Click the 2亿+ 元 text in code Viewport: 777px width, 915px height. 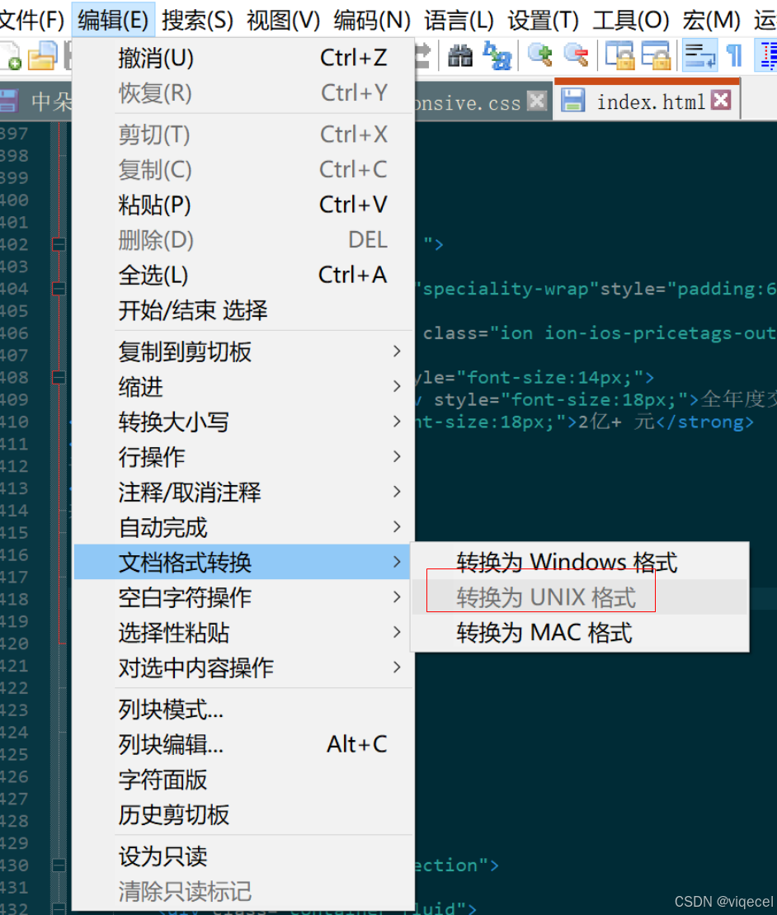[616, 422]
